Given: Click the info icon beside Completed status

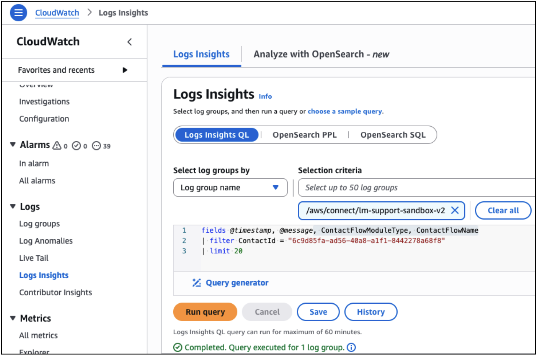Looking at the screenshot, I should [351, 347].
